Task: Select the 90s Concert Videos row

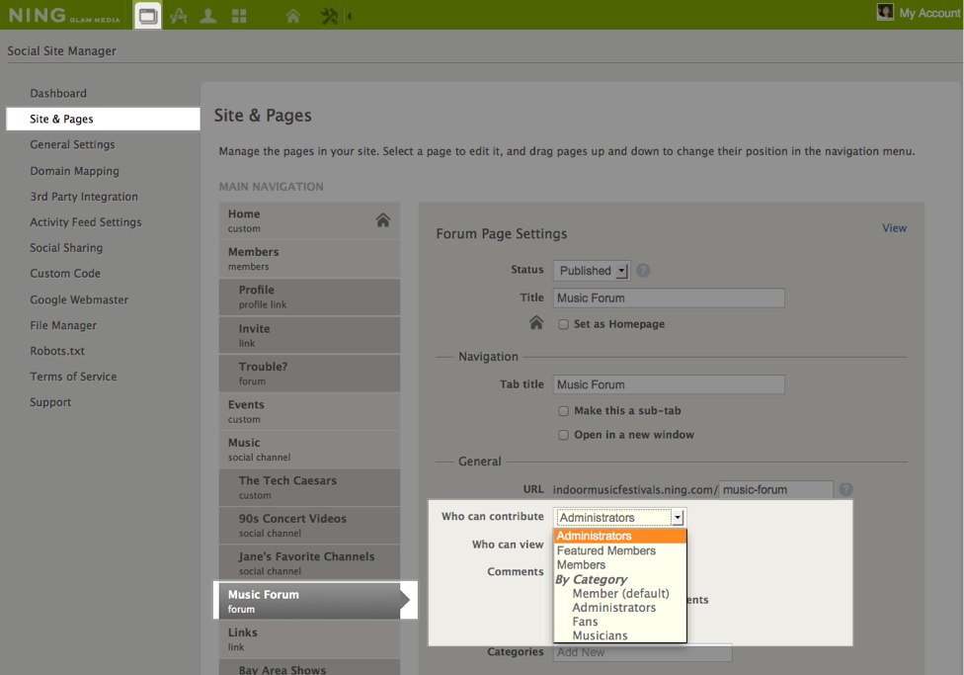Action: click(x=309, y=526)
